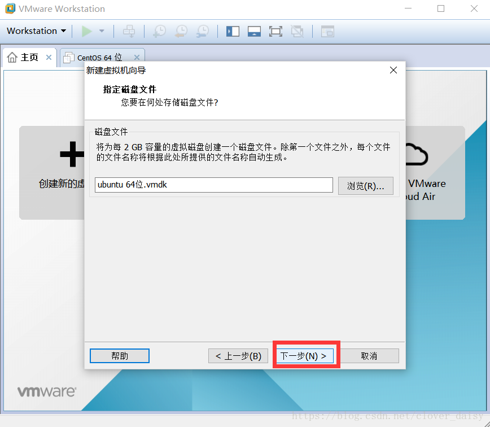Screen dimensions: 490x427
Task: Switch to the 主页 home tab
Action: pyautogui.click(x=29, y=58)
